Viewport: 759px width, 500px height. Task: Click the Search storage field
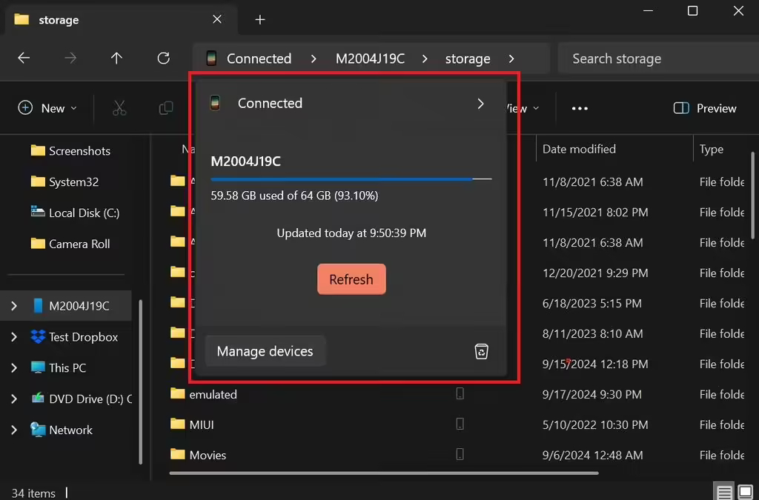(652, 59)
